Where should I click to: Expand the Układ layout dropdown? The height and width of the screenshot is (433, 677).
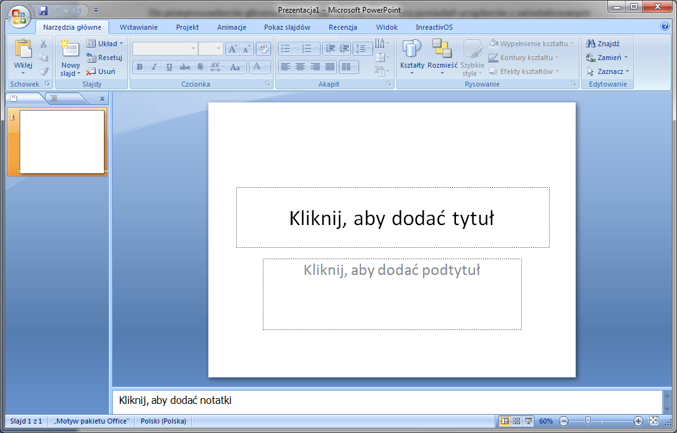(105, 44)
